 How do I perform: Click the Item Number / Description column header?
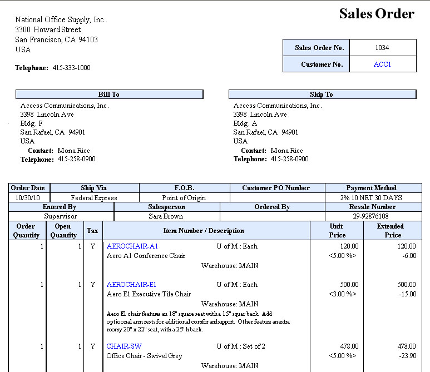tap(204, 231)
